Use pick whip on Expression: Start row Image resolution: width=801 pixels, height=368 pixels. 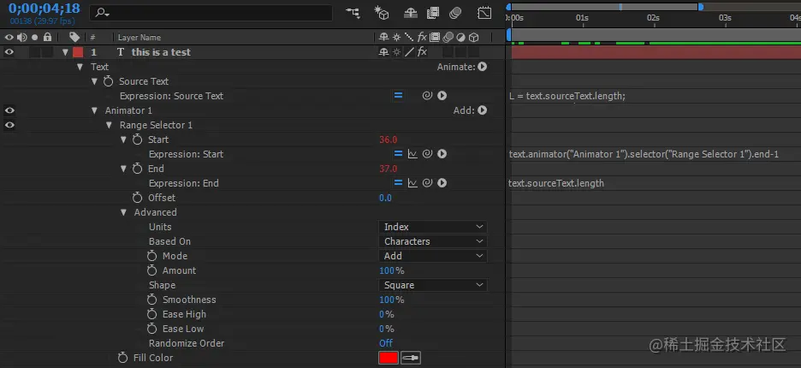[428, 154]
